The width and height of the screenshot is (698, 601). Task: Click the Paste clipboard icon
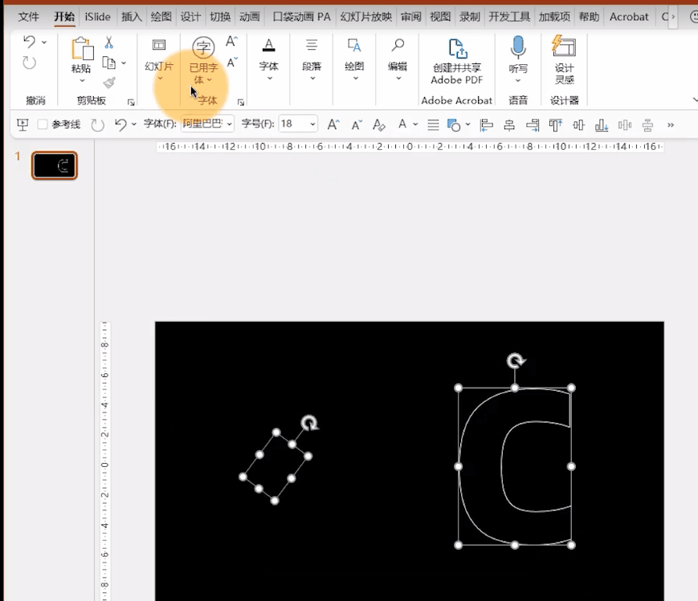[83, 48]
